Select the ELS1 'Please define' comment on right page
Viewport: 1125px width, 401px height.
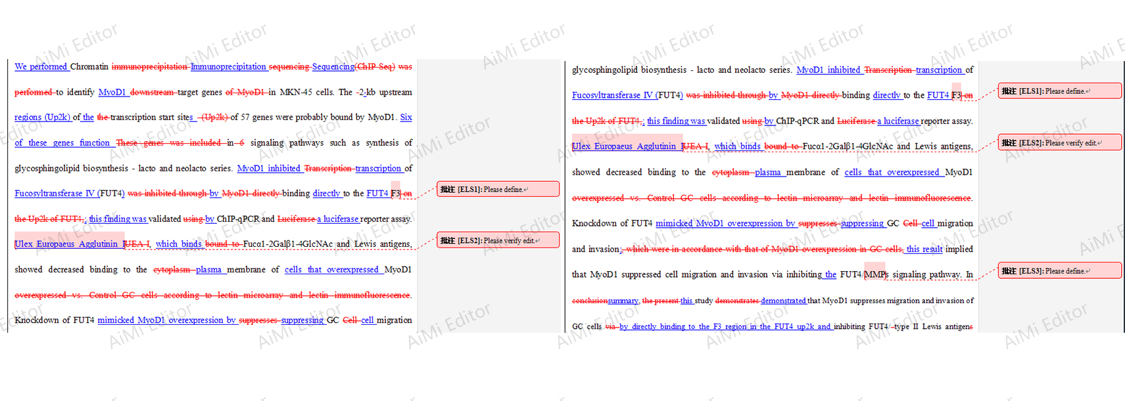click(x=1059, y=91)
